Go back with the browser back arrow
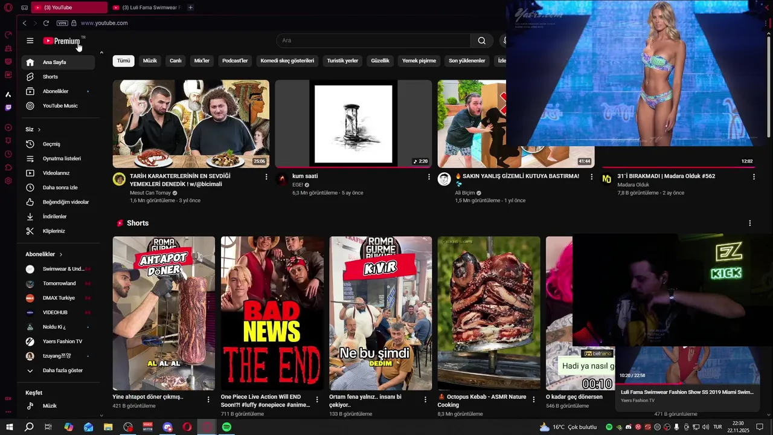The height and width of the screenshot is (435, 773). (24, 23)
